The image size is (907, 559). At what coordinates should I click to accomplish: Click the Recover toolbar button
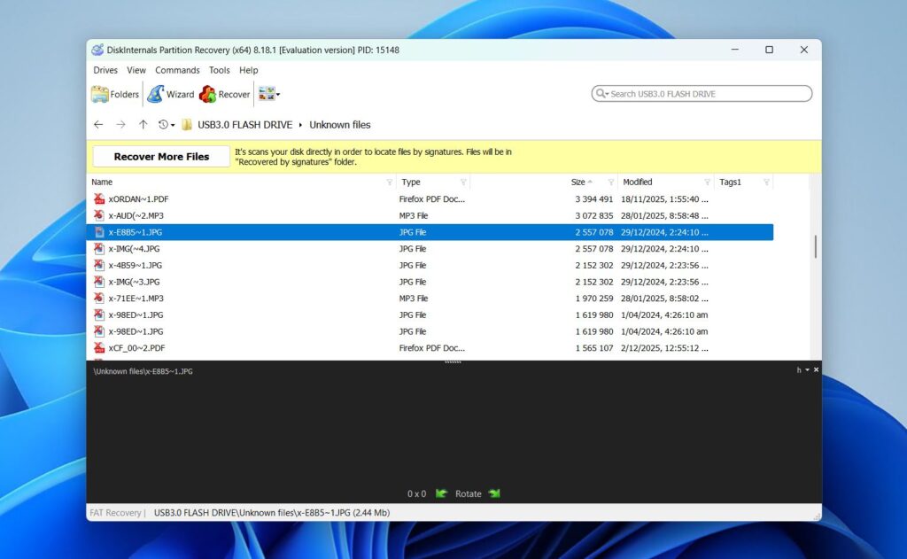pos(224,94)
